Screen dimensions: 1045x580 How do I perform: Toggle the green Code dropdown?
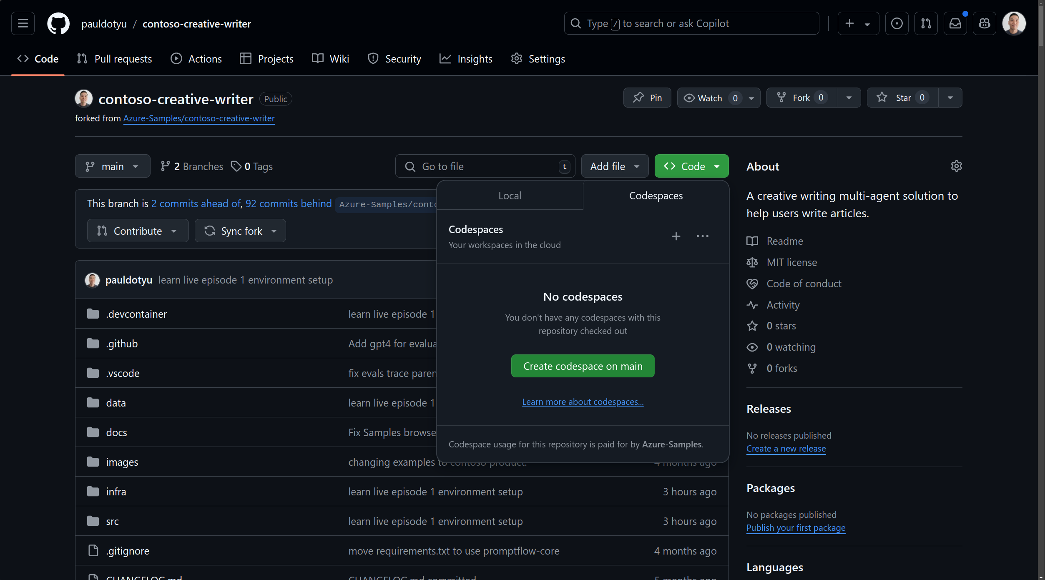point(691,166)
